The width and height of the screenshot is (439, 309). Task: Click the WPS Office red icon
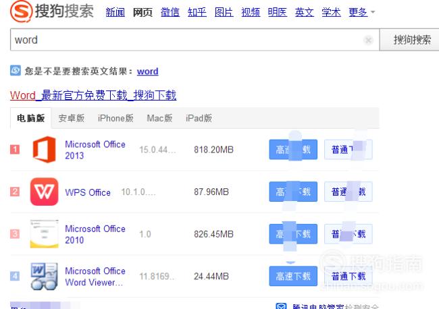[x=44, y=192]
